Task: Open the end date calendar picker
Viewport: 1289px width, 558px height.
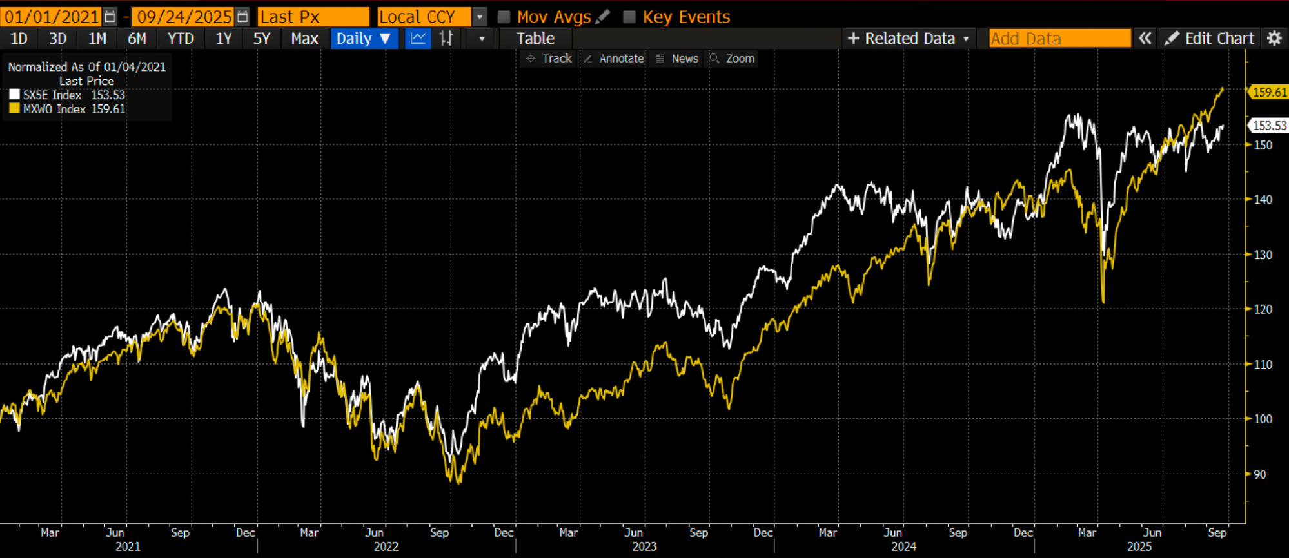Action: [242, 17]
